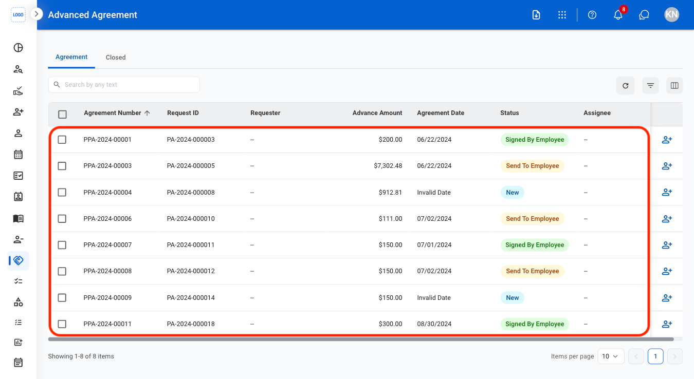
Task: Open the contact badge sidebar icon
Action: click(18, 197)
